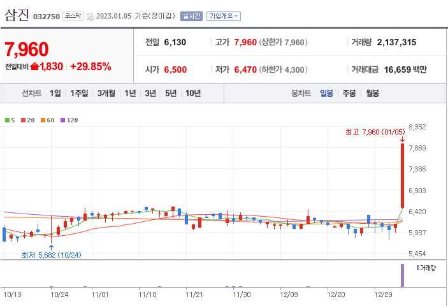
Task: Click the red up-arrow price change icon
Action: [34, 66]
